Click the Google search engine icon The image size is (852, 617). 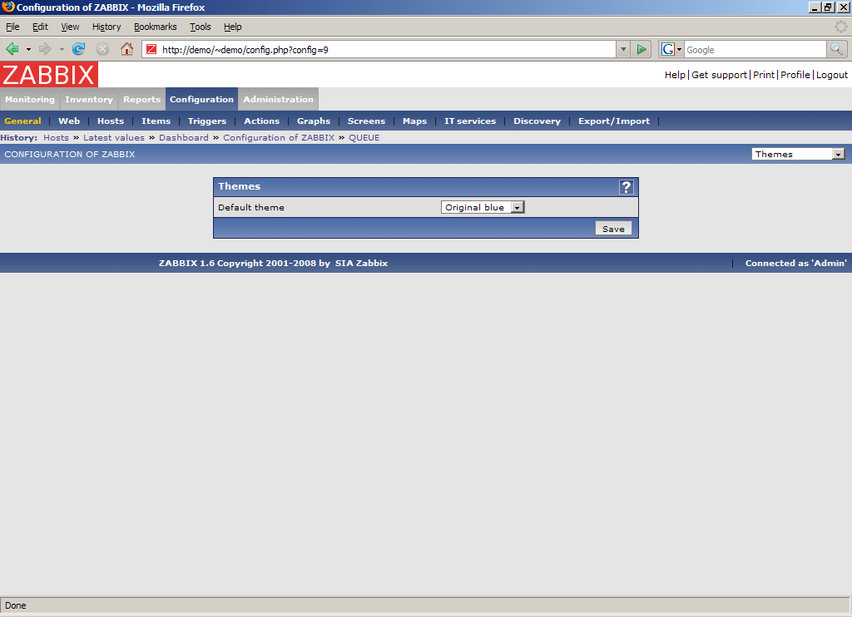668,49
